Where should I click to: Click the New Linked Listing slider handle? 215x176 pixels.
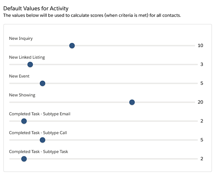(x=30, y=64)
